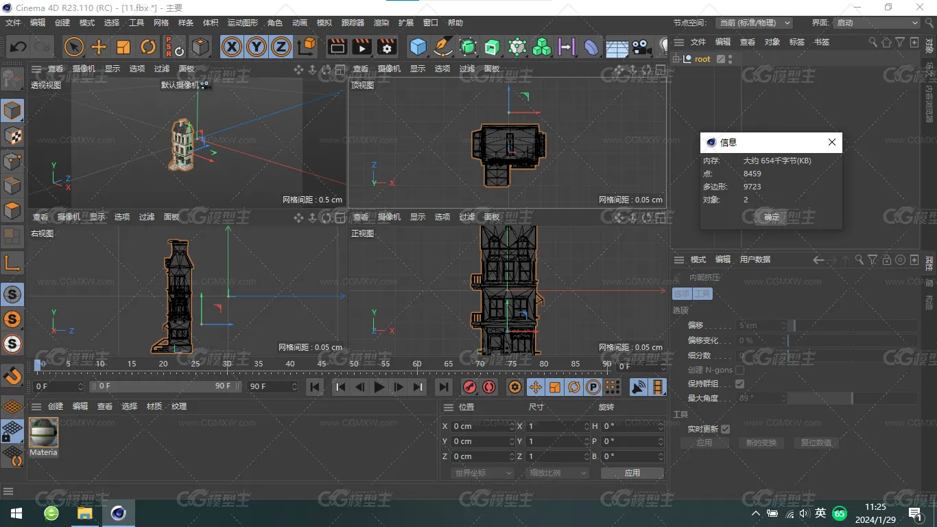The width and height of the screenshot is (937, 527).
Task: Toggle timeline sound speaker icon
Action: pyautogui.click(x=639, y=387)
